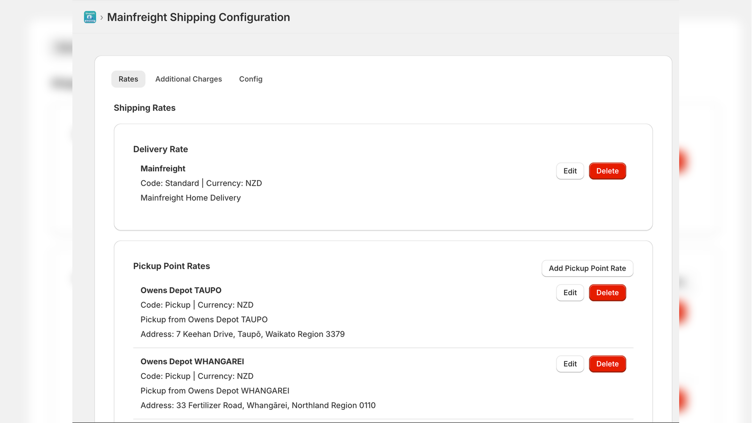Click the ShopLift Mainfreight app icon in the breadcrumb

[90, 17]
